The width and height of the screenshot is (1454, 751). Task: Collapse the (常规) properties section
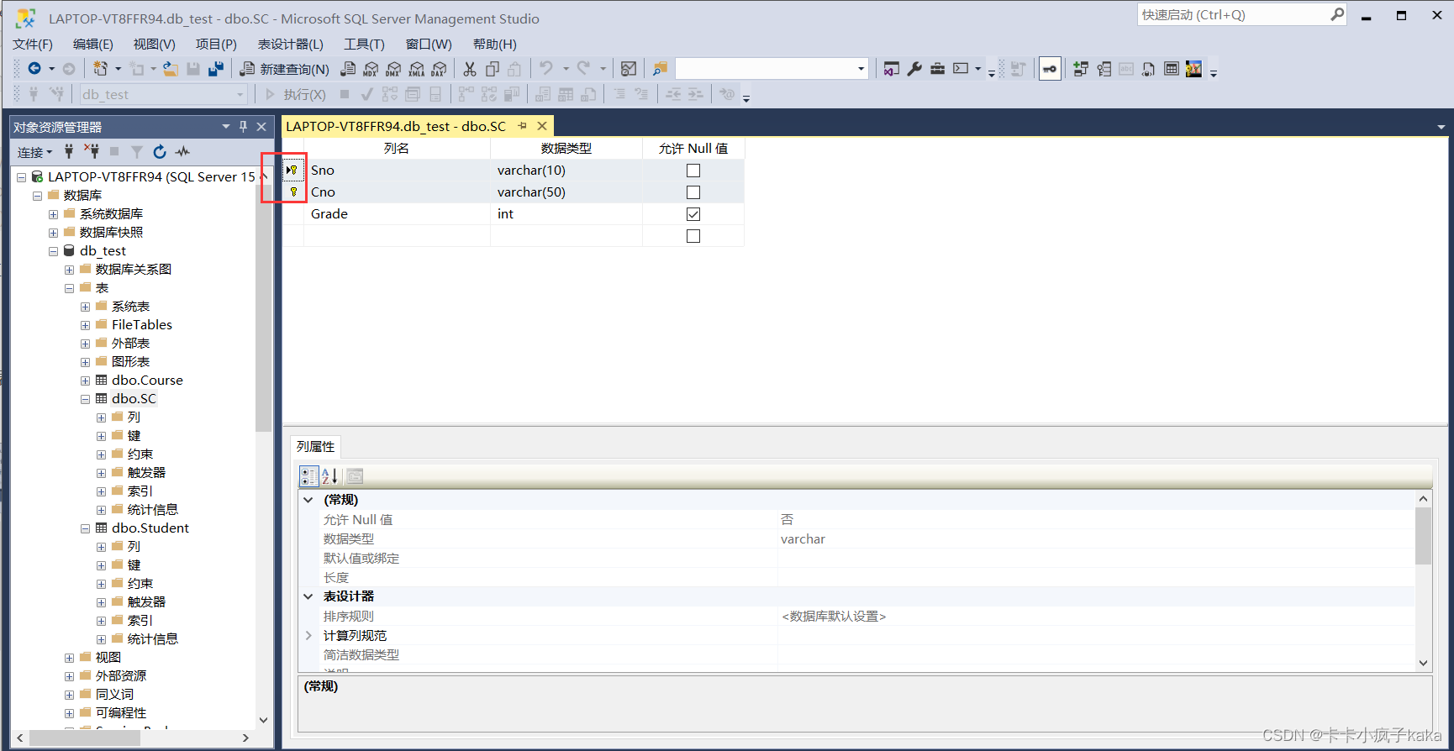click(x=308, y=500)
